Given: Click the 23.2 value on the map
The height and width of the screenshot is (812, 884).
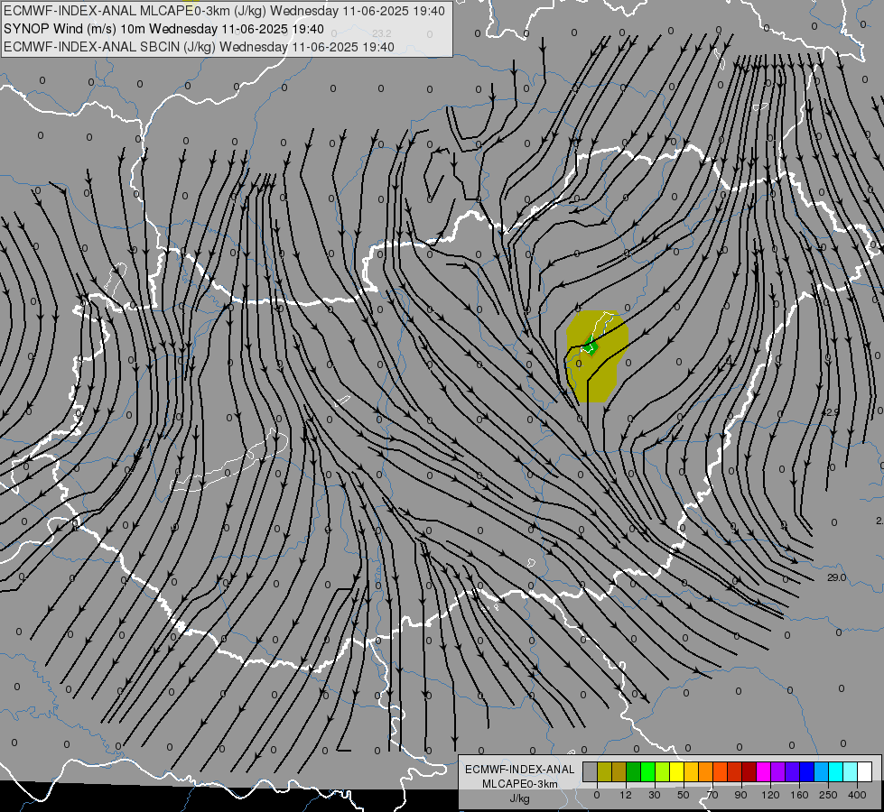Looking at the screenshot, I should (x=382, y=33).
